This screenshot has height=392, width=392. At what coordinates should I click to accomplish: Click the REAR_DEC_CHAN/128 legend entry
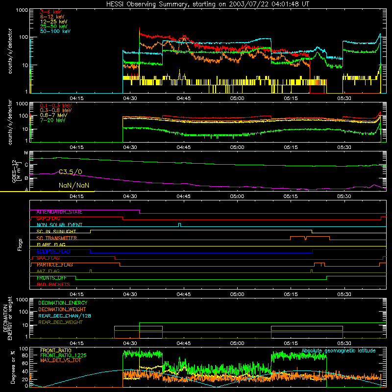(65, 316)
